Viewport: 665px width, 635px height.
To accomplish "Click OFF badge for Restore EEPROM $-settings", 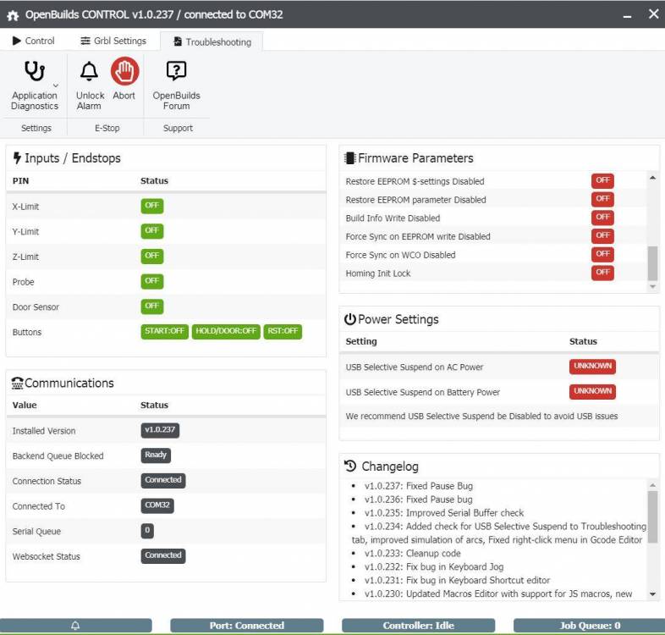I will [602, 180].
